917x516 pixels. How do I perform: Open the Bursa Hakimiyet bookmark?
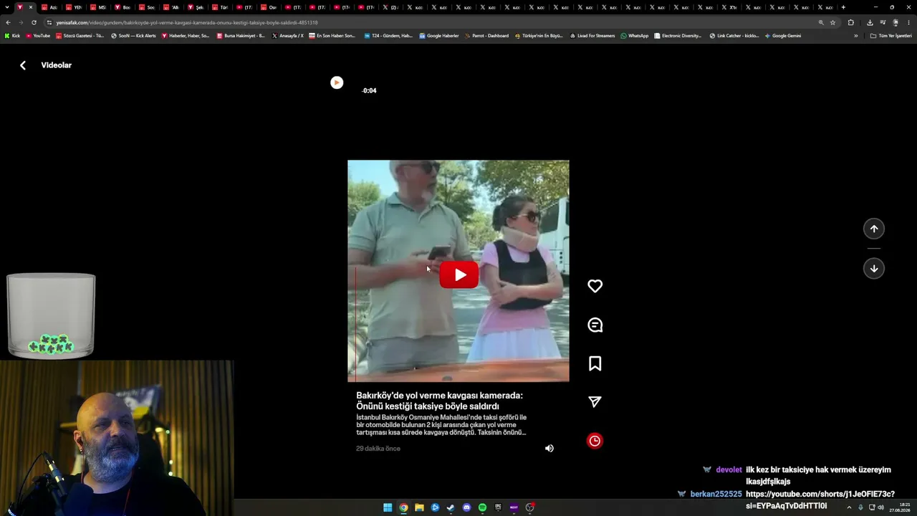241,36
